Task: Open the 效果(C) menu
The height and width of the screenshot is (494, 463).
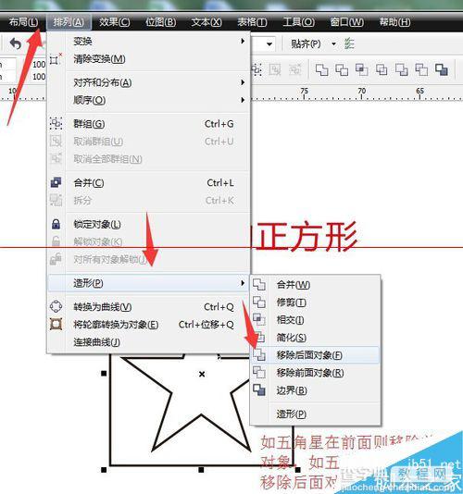Action: [x=115, y=22]
